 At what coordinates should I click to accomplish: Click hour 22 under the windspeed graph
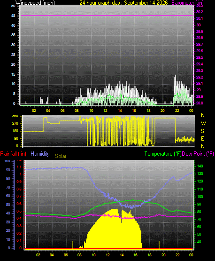[177, 111]
